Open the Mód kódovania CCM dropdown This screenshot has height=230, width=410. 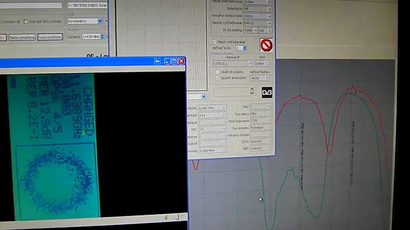260,121
